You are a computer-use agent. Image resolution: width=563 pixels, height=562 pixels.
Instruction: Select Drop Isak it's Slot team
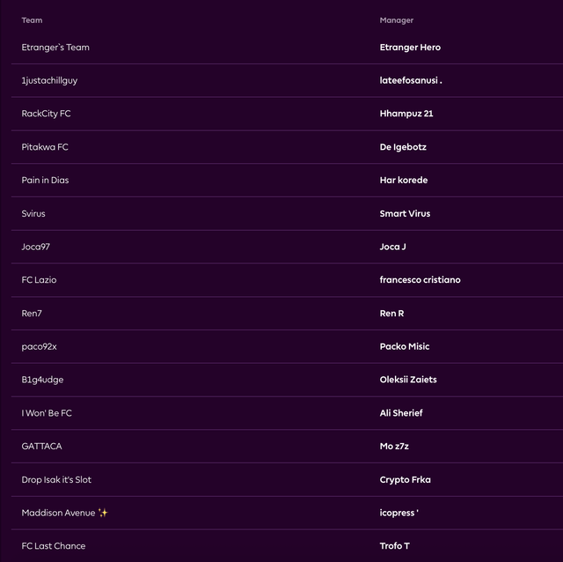56,480
